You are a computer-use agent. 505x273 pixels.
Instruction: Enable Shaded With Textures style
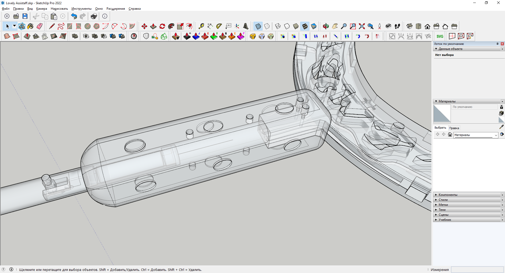305,26
